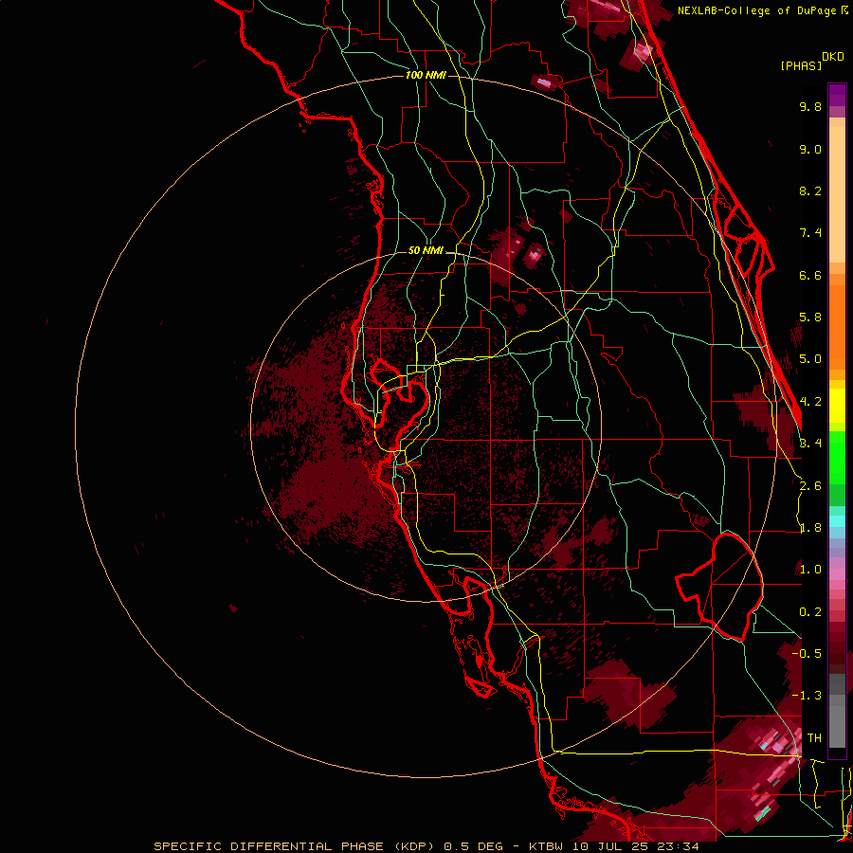Click the TH threshold label on the legend
The height and width of the screenshot is (853, 853).
pos(814,738)
